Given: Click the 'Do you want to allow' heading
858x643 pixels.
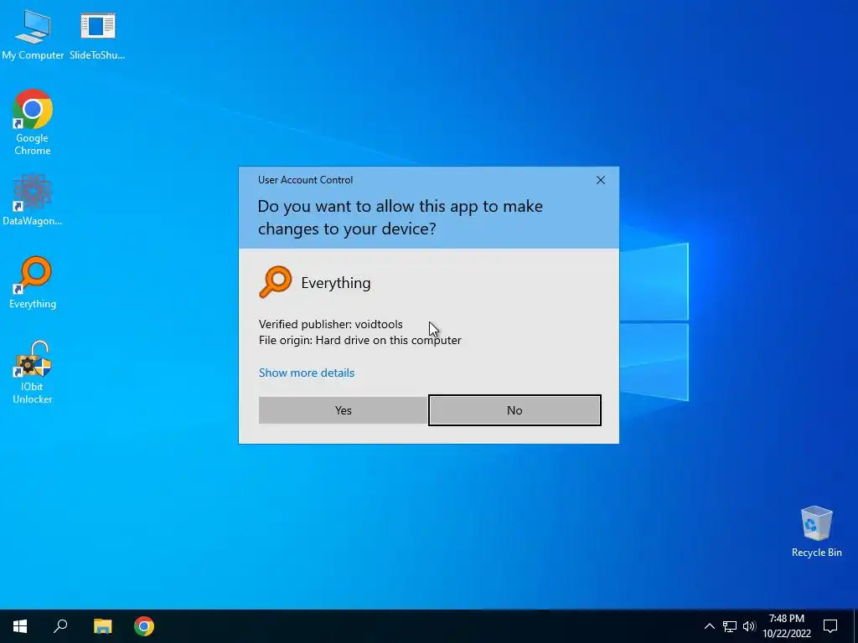Looking at the screenshot, I should coord(400,217).
